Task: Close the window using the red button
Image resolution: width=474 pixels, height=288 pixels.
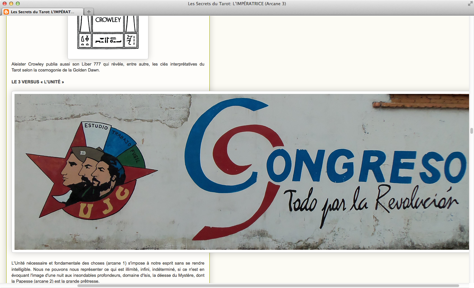Action: point(5,4)
